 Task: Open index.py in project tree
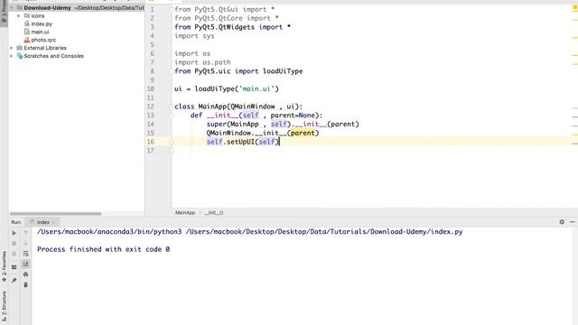(x=42, y=24)
